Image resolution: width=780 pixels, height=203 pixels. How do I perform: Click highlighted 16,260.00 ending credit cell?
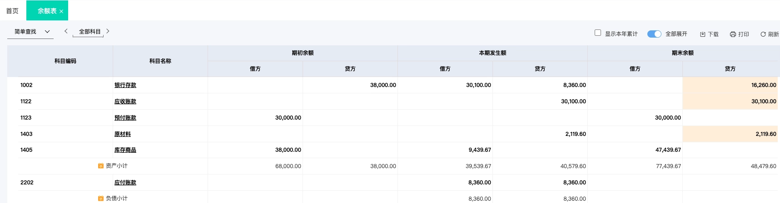(x=730, y=85)
